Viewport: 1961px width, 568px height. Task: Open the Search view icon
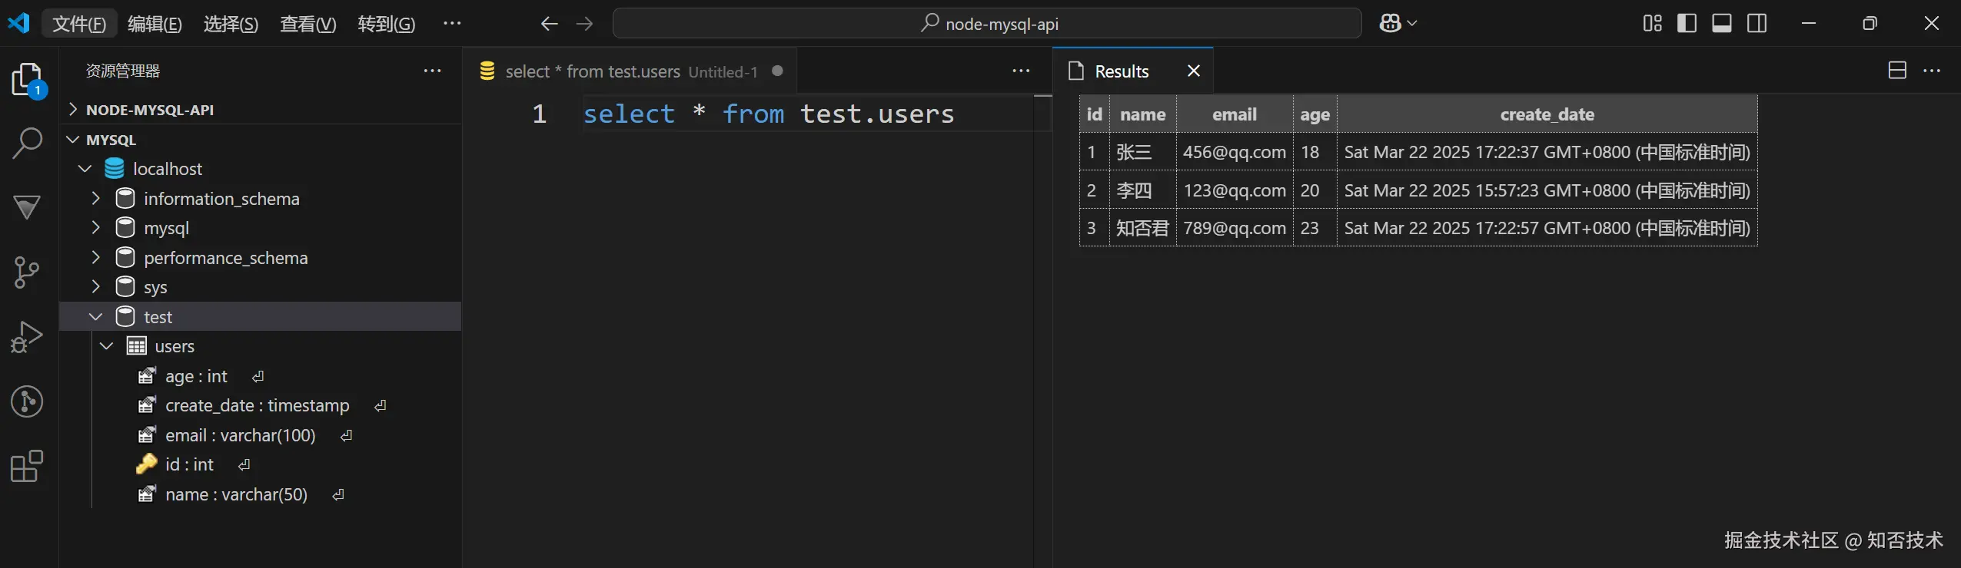pyautogui.click(x=28, y=143)
